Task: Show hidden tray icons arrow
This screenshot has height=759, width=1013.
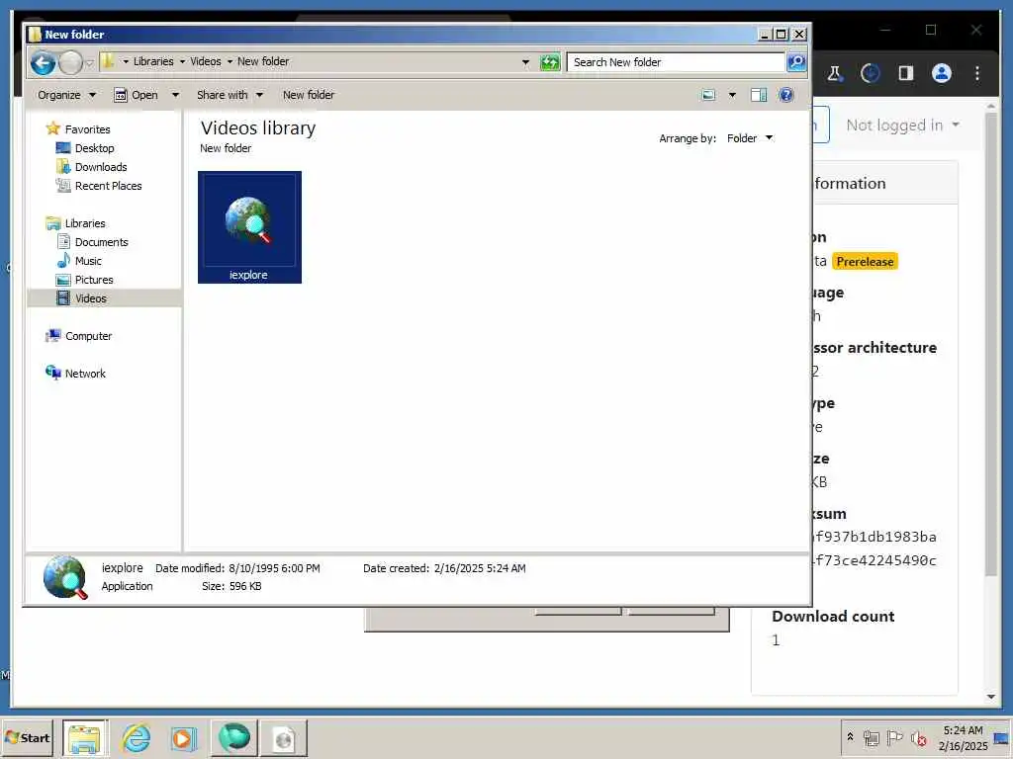Action: 850,736
